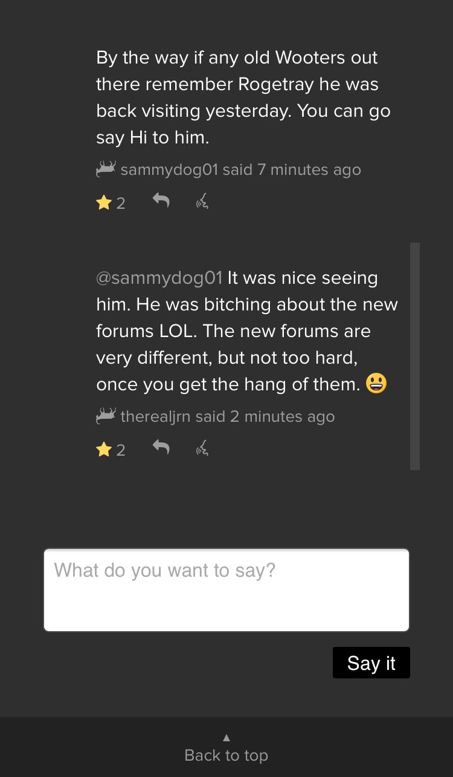Click whisper icon on sammydog01's comment

tap(202, 202)
